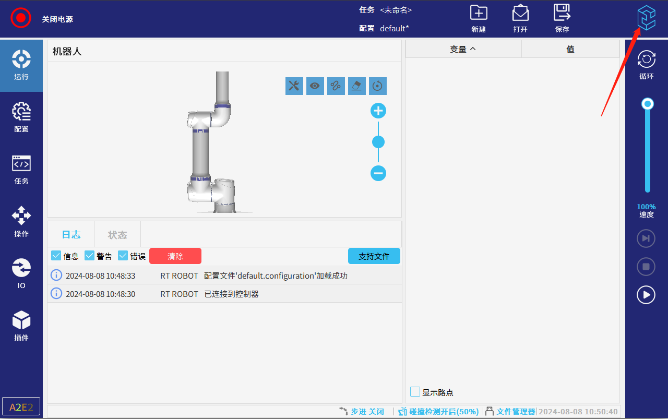Click the speed slider handle
The image size is (668, 419).
(648, 104)
